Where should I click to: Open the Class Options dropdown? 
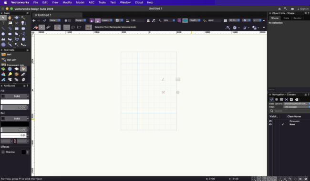click(297, 104)
